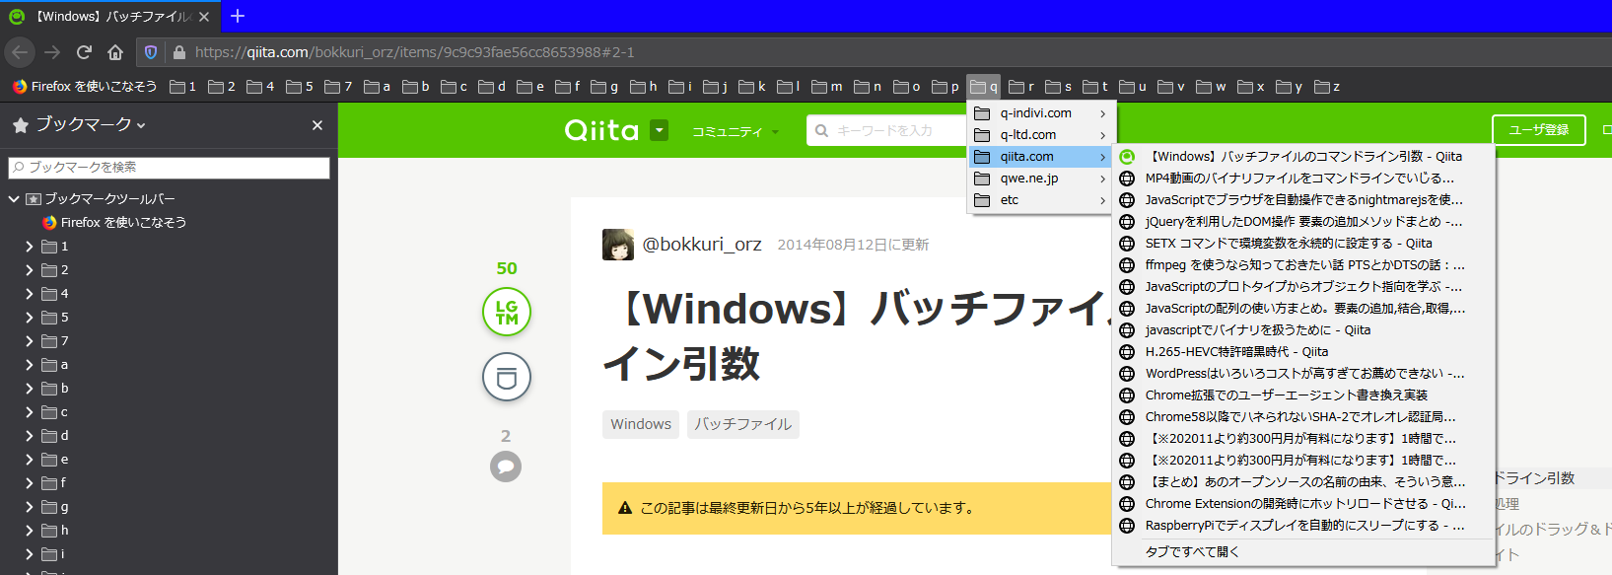Open qwe.ne.jp submenu folder
1612x575 pixels.
[x=1041, y=179]
